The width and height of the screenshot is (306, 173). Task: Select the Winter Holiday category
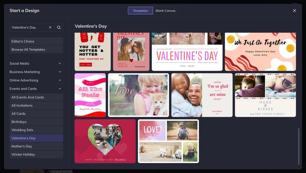tap(36, 154)
